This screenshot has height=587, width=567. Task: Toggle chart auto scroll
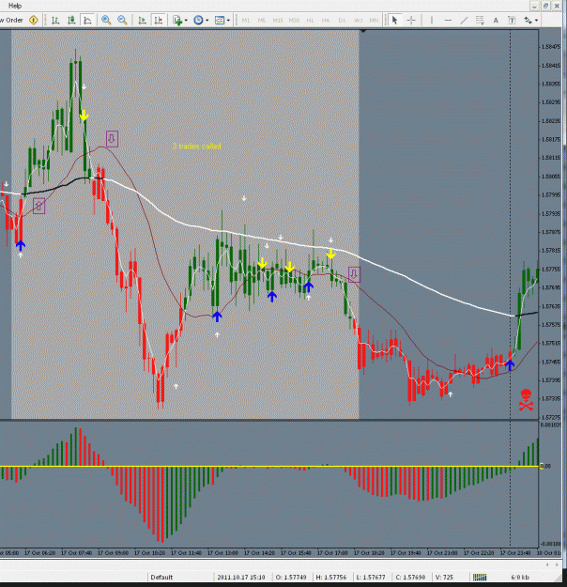point(142,21)
